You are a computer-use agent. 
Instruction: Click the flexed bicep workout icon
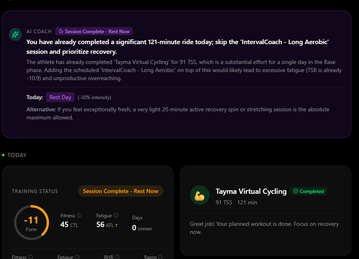[x=200, y=195]
